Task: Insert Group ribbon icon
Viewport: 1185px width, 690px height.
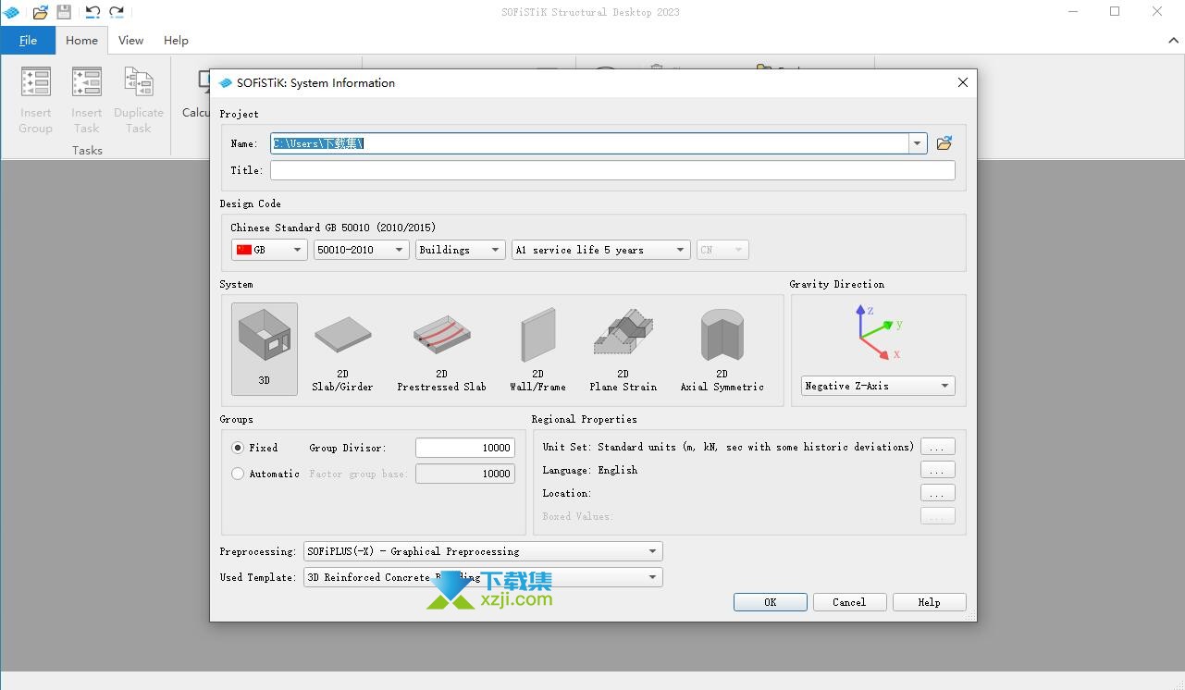Action: tap(35, 101)
